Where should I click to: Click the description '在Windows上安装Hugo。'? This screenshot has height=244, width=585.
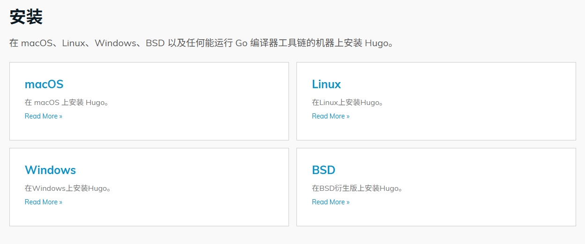(67, 188)
